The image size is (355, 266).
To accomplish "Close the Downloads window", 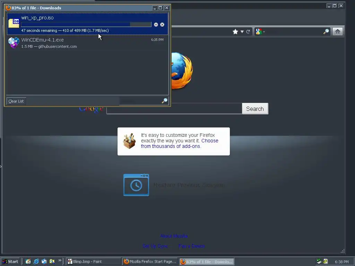I will [167, 8].
